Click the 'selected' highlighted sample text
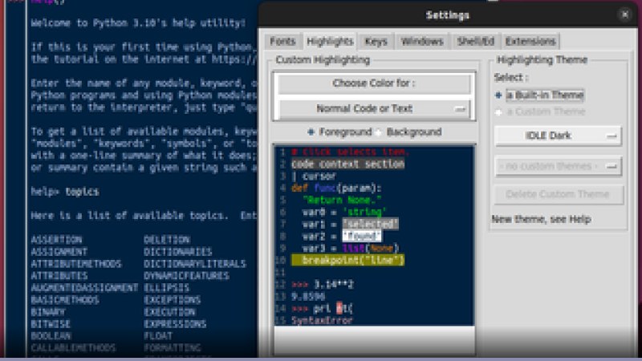The width and height of the screenshot is (642, 361). (370, 224)
